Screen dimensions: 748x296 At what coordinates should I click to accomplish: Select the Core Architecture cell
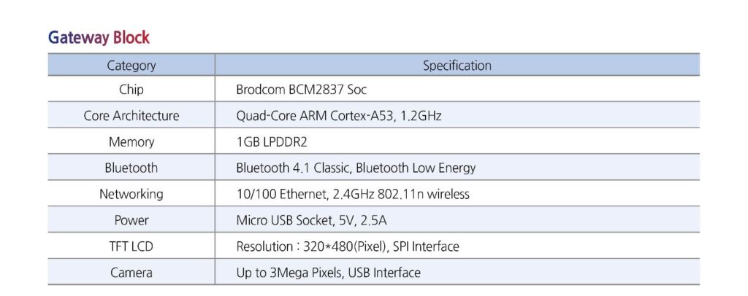point(131,115)
